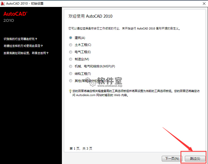
Task: Open link 将通过怎样的方式使用此信息？
Action: pos(23,46)
